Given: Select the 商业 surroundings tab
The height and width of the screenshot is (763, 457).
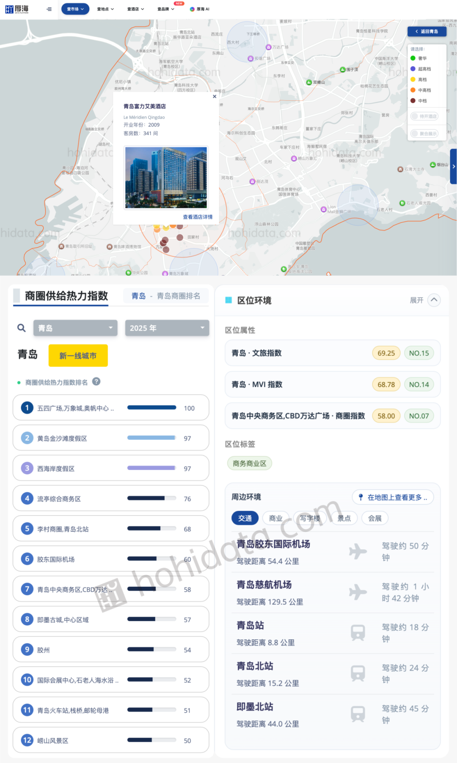Looking at the screenshot, I should click(276, 518).
